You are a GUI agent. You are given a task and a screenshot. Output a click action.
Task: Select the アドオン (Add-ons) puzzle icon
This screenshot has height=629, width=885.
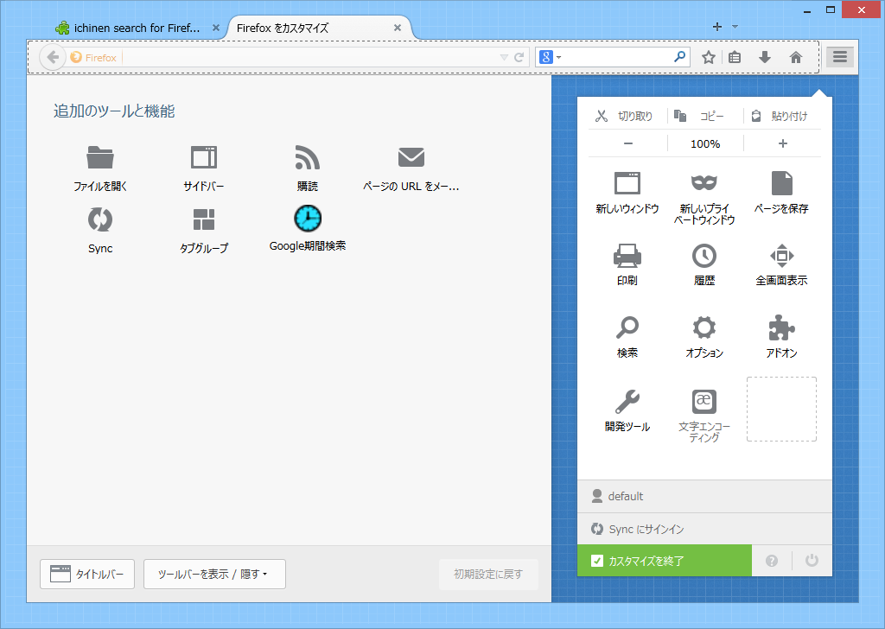tap(781, 328)
